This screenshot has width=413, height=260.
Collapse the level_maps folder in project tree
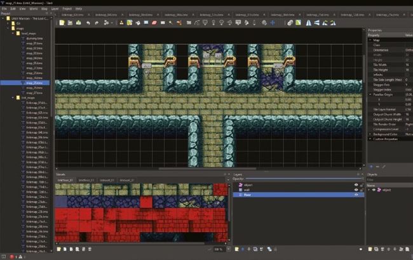coord(12,33)
